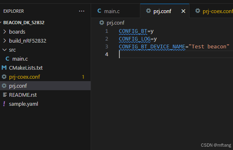Click the CMake M icon next to CMakeLists.txt

4,68
